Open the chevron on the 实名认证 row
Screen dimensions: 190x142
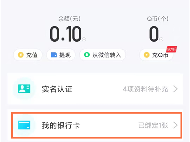pos(176,89)
